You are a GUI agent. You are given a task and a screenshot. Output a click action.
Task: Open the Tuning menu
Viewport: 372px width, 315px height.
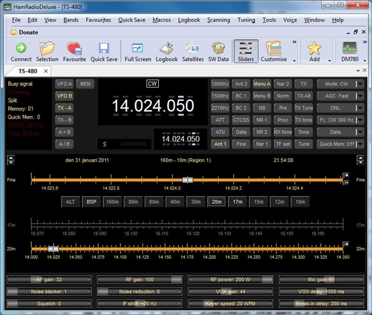tap(246, 20)
